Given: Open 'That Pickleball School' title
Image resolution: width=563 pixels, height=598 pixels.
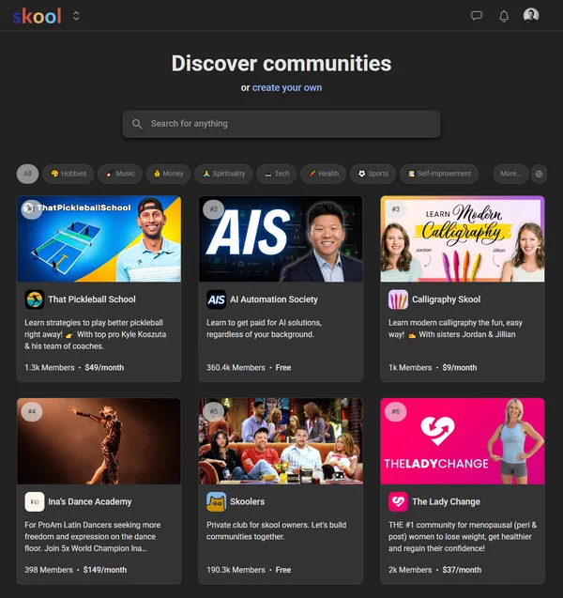Looking at the screenshot, I should 92,299.
